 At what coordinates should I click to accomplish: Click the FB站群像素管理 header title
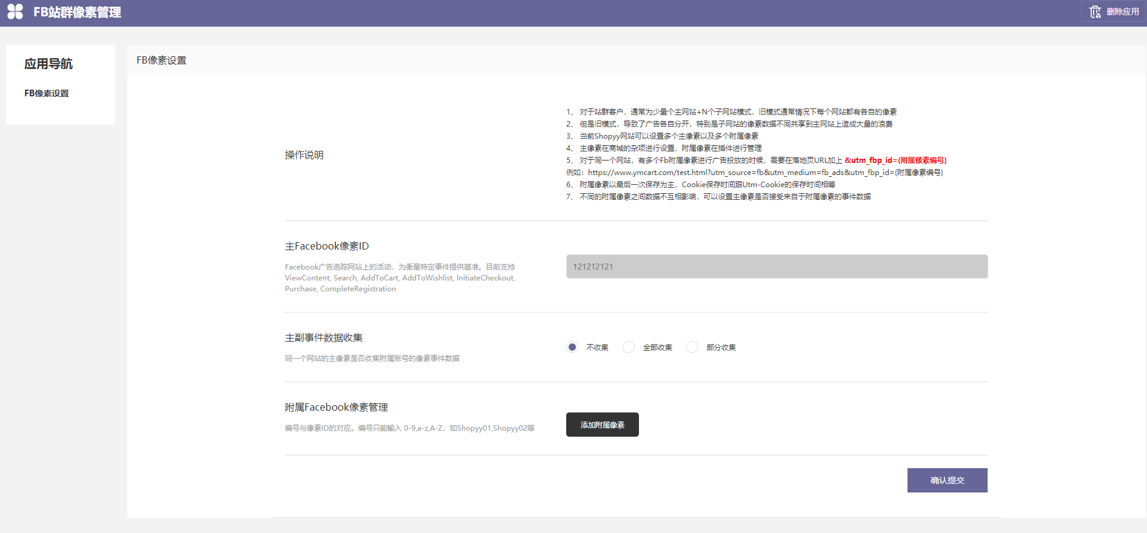point(78,12)
